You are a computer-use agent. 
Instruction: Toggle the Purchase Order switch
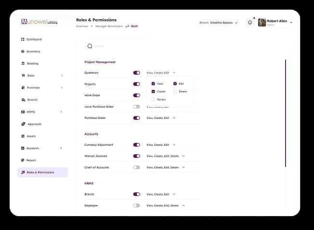click(x=137, y=118)
